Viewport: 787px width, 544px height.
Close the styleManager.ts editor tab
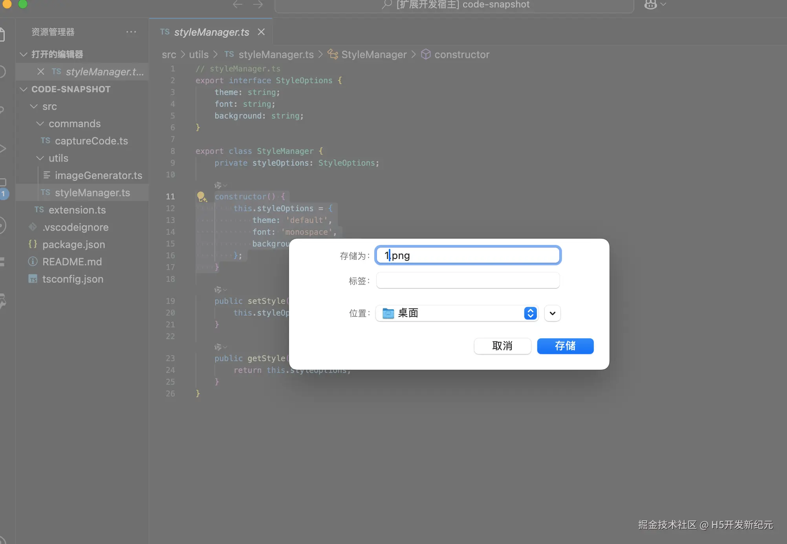click(261, 32)
